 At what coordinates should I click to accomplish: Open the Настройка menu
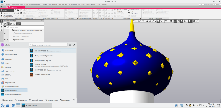(x=81, y=4)
